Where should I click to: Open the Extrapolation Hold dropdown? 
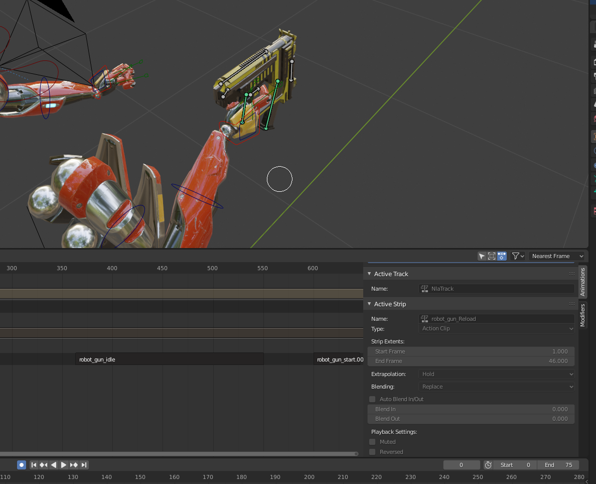(x=496, y=374)
